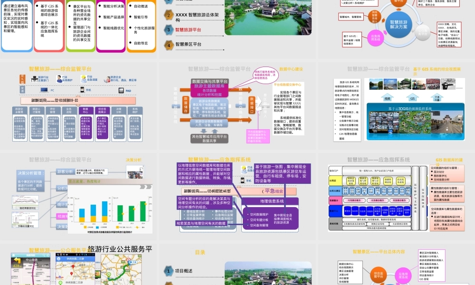Screen dimensions: 475x285
Task: Click the 智慧景区平台 agenda text
Action: [x=188, y=44]
